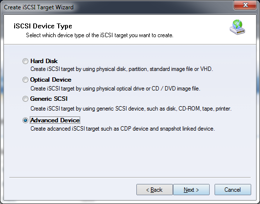Click the selected Advanced Device radio circle
This screenshot has width=260, height=204.
[x=25, y=120]
